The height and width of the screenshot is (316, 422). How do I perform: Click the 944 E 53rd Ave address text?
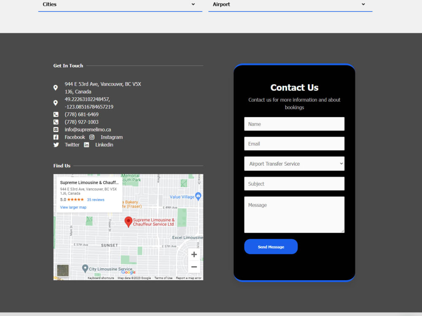(x=103, y=88)
